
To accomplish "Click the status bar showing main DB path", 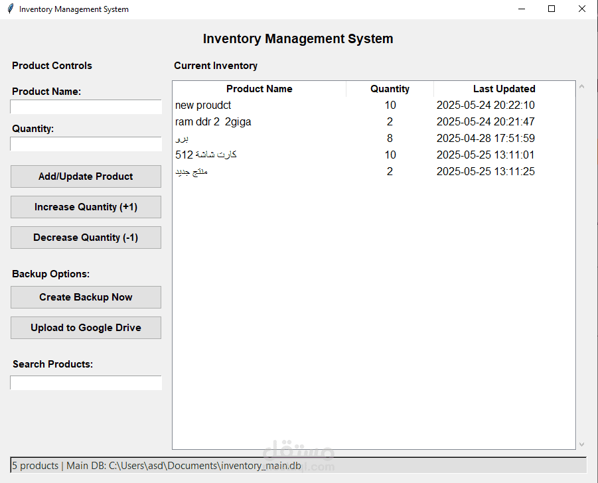I will coord(298,466).
